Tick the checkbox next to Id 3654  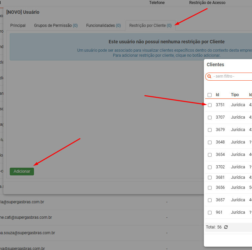point(210,155)
